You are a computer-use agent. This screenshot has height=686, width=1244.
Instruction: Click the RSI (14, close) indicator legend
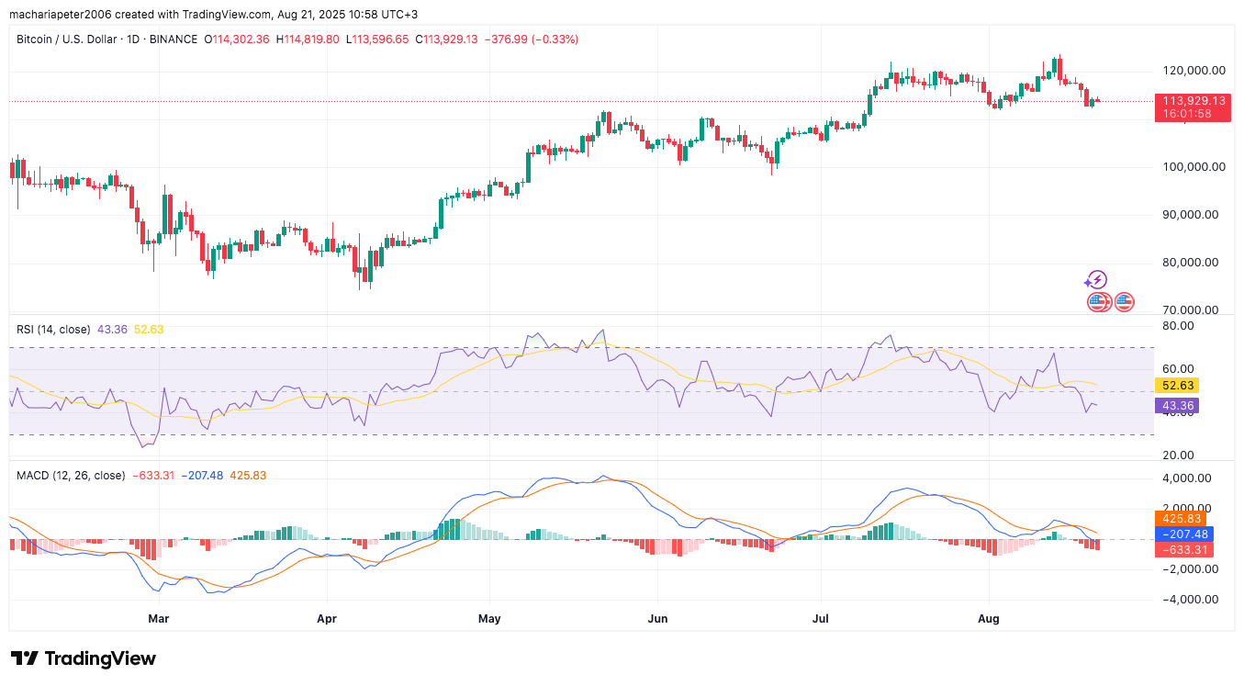[x=53, y=329]
